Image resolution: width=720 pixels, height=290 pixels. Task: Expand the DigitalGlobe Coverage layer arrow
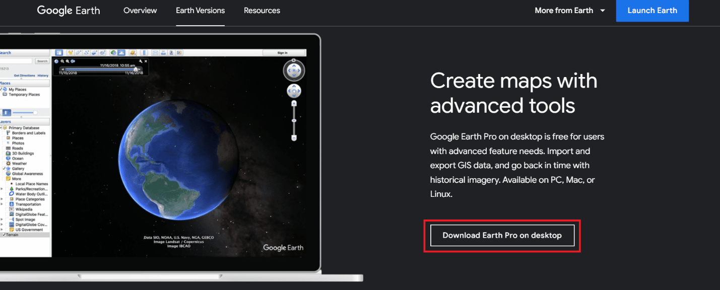point(2,224)
